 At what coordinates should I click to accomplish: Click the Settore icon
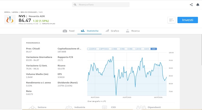[x=32, y=108]
